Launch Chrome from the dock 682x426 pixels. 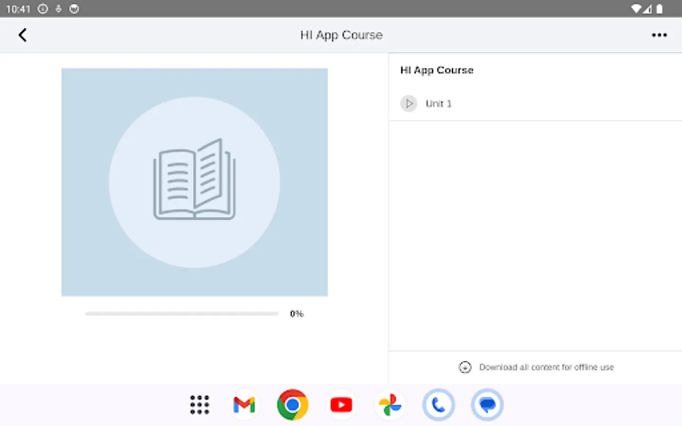tap(293, 405)
